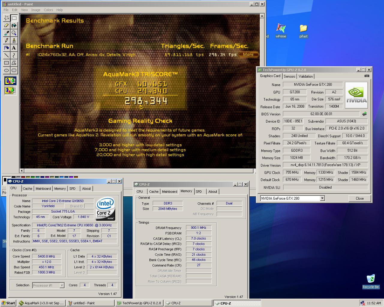384x307 pixels.
Task: Open the Graphics Card tab in GPU-Z
Action: (270, 76)
